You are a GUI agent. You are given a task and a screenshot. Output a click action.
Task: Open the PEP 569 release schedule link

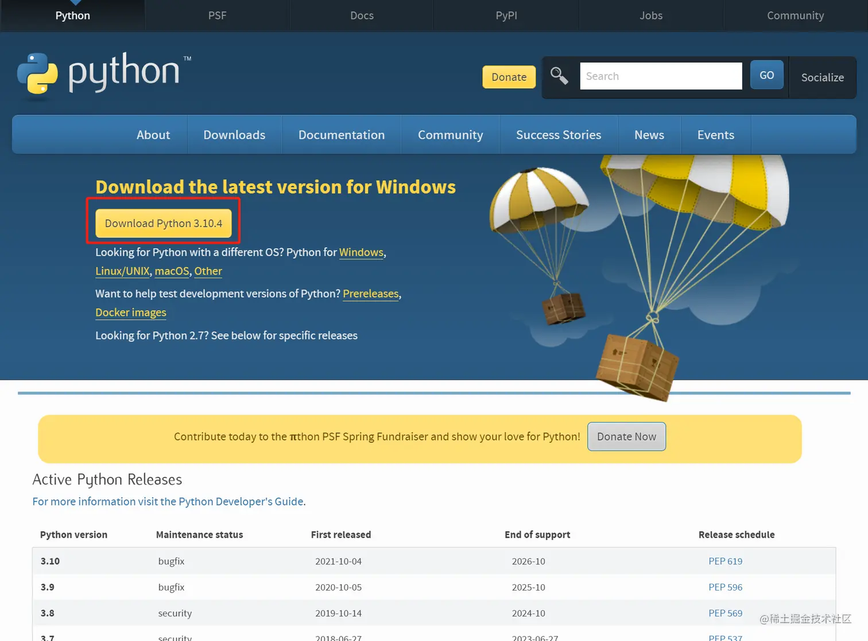point(726,613)
